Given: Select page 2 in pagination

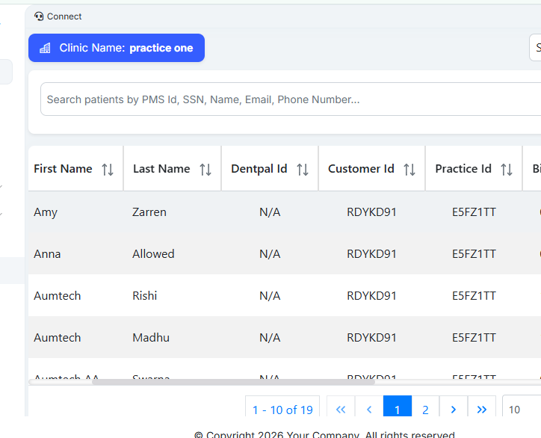Looking at the screenshot, I should pos(425,409).
